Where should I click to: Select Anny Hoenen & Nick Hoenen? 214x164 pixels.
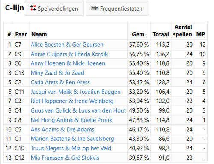click(68, 63)
